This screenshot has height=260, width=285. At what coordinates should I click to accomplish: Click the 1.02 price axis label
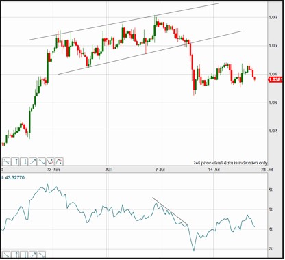coord(273,131)
